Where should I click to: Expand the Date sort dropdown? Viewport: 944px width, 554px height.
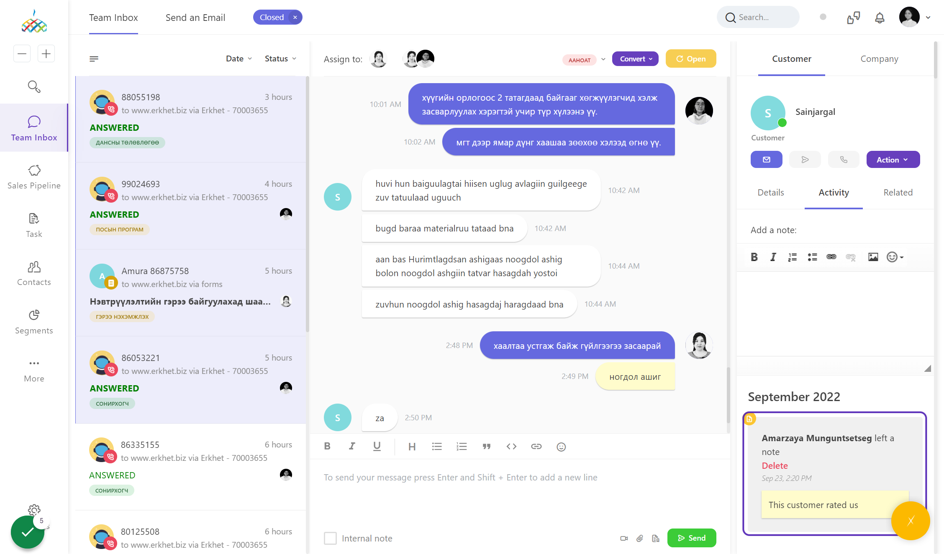(x=239, y=58)
